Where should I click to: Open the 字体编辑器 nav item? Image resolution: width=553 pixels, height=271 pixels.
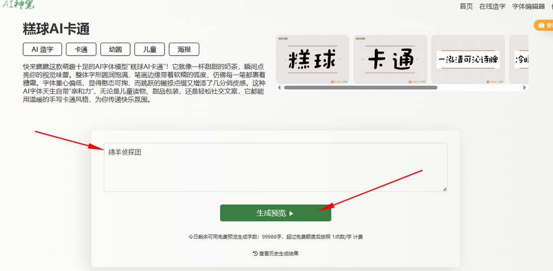528,6
